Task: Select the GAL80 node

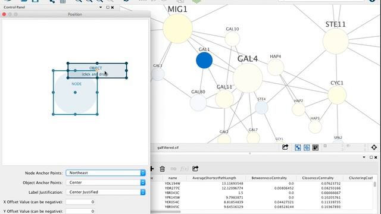Action: click(x=198, y=103)
